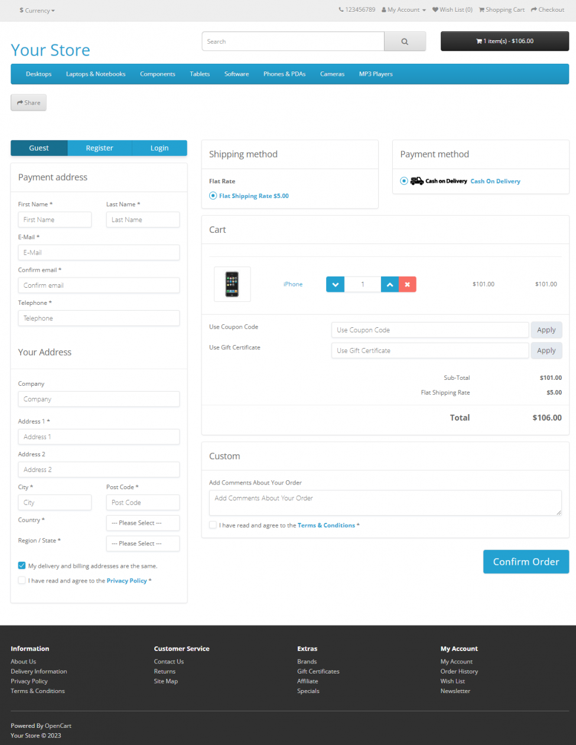
Task: Click the telephone icon beside 123456789
Action: (x=340, y=9)
